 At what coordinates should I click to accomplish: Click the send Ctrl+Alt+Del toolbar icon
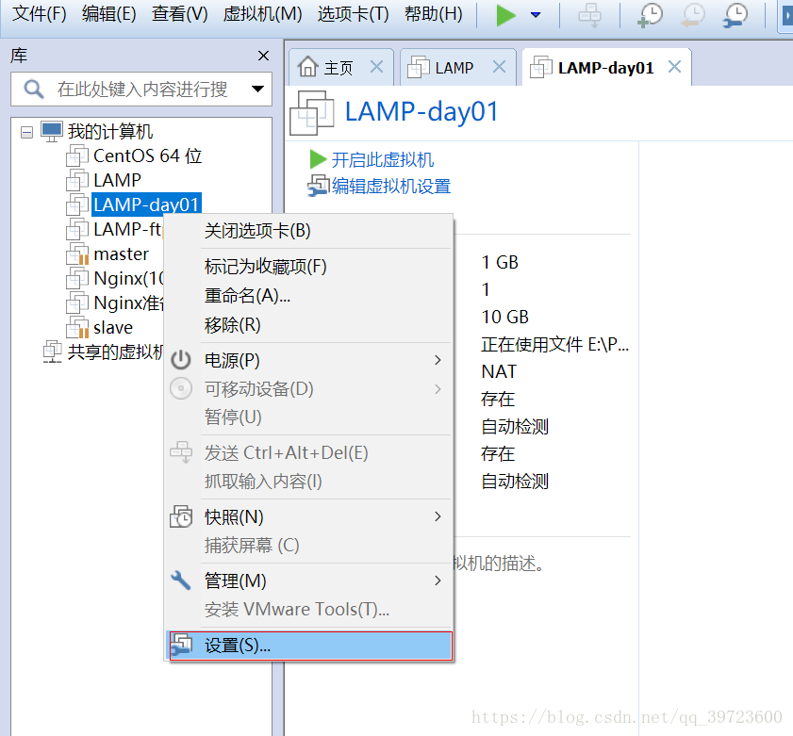point(589,15)
